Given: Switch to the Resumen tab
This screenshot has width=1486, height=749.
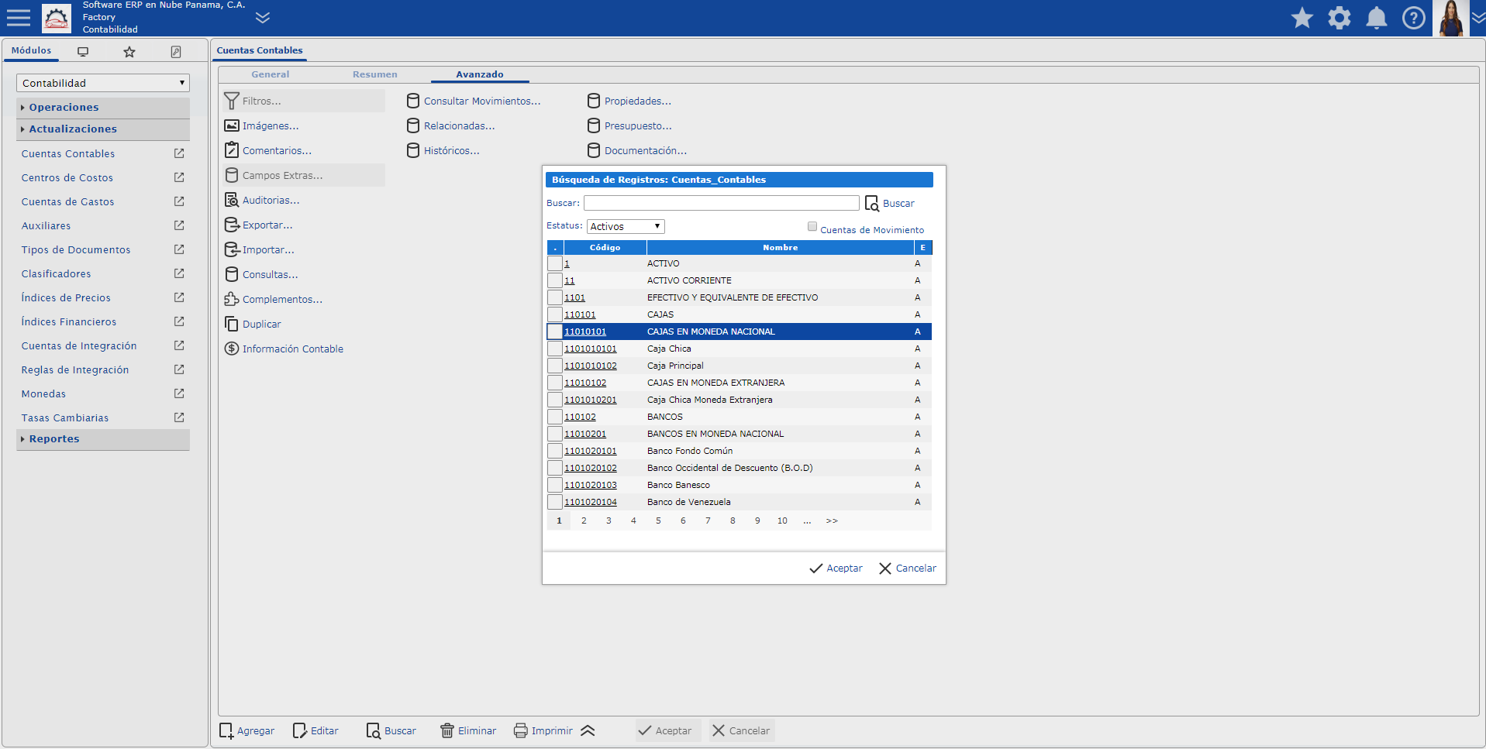Looking at the screenshot, I should click(x=374, y=74).
